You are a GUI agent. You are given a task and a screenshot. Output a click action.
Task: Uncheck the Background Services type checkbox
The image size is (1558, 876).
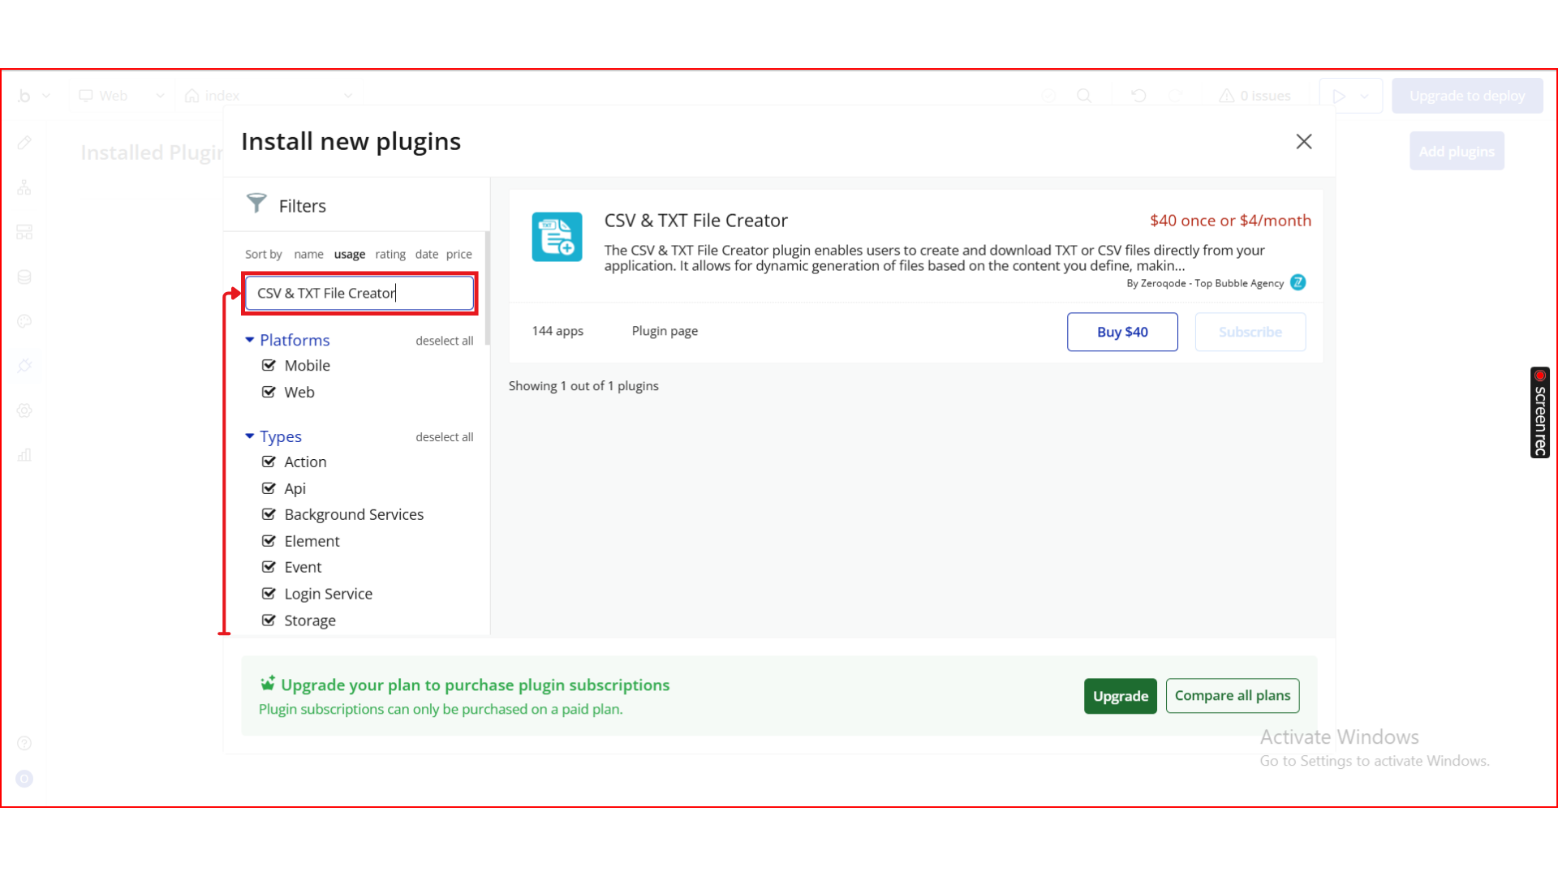pos(269,514)
